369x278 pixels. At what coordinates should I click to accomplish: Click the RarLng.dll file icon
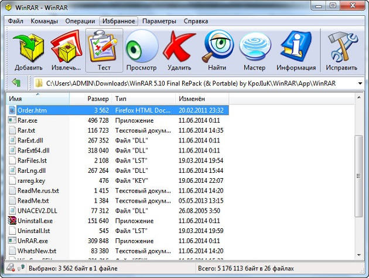[x=12, y=171]
